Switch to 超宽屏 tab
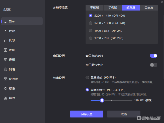Viewport: 164px width, 123px height. point(131,8)
